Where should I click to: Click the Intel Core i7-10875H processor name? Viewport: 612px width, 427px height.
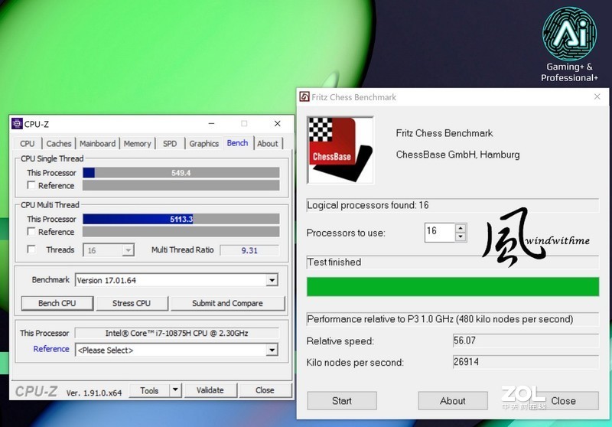point(177,333)
